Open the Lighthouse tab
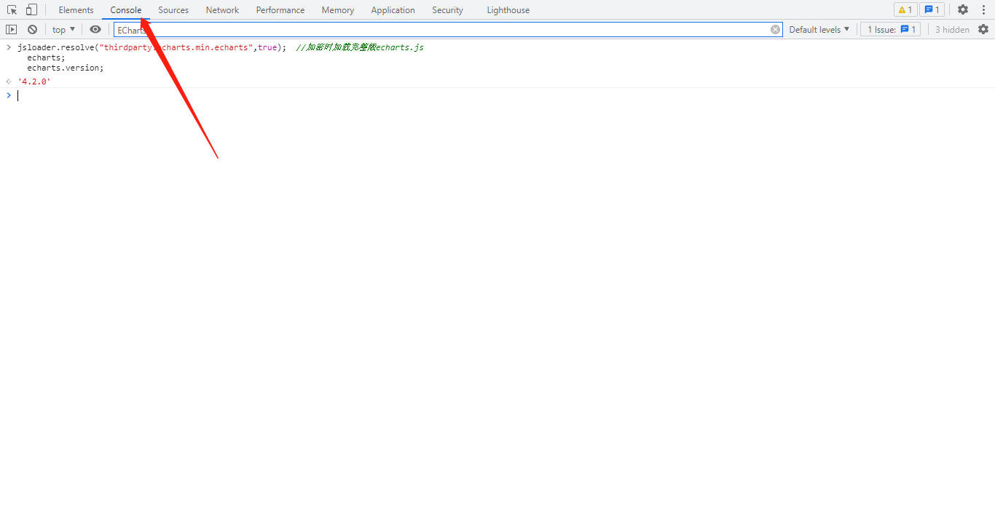 point(508,10)
